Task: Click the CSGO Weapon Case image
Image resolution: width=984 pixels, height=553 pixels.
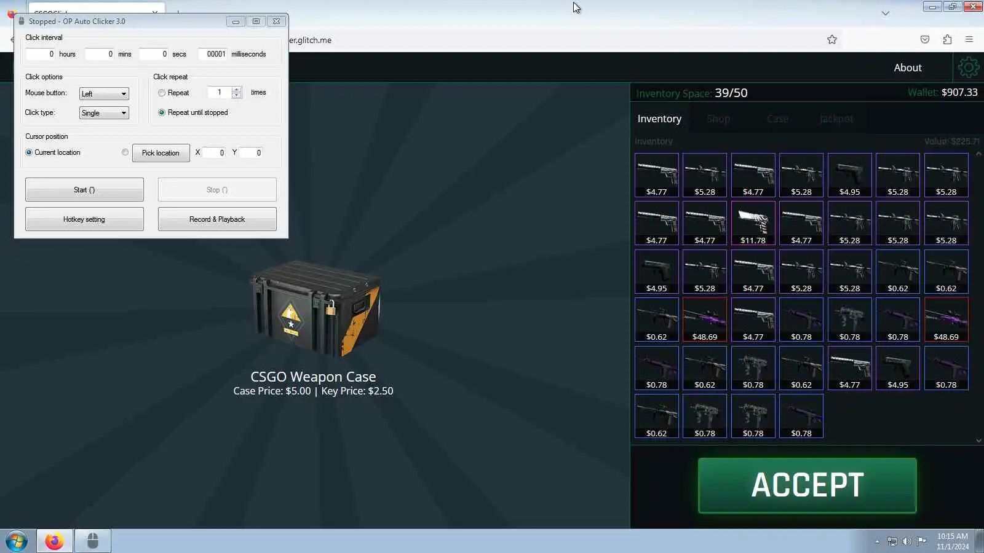Action: point(314,308)
